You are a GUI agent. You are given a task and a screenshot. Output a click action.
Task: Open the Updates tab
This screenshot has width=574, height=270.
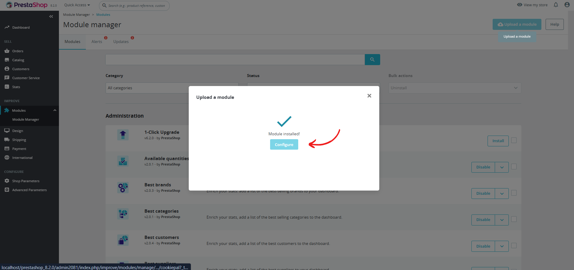click(x=121, y=42)
